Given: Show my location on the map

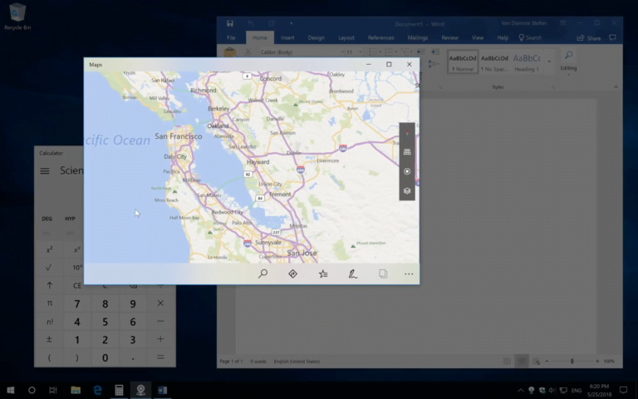Looking at the screenshot, I should (x=407, y=171).
